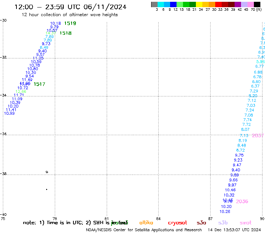Click the light green value 12.66
Screen dimensions: 265x233
click(x=21, y=91)
